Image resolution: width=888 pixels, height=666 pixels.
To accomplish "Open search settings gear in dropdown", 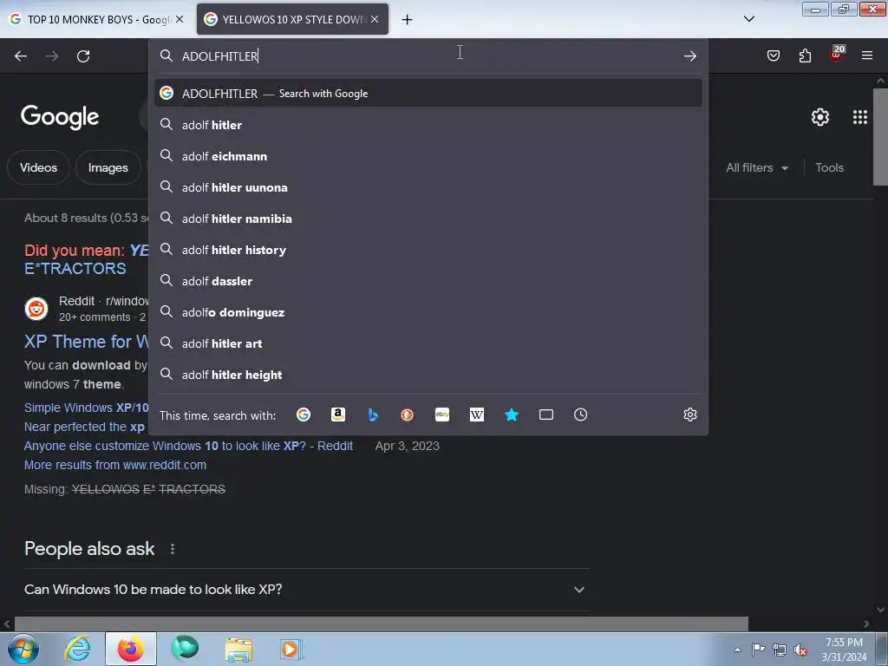I will pos(689,415).
